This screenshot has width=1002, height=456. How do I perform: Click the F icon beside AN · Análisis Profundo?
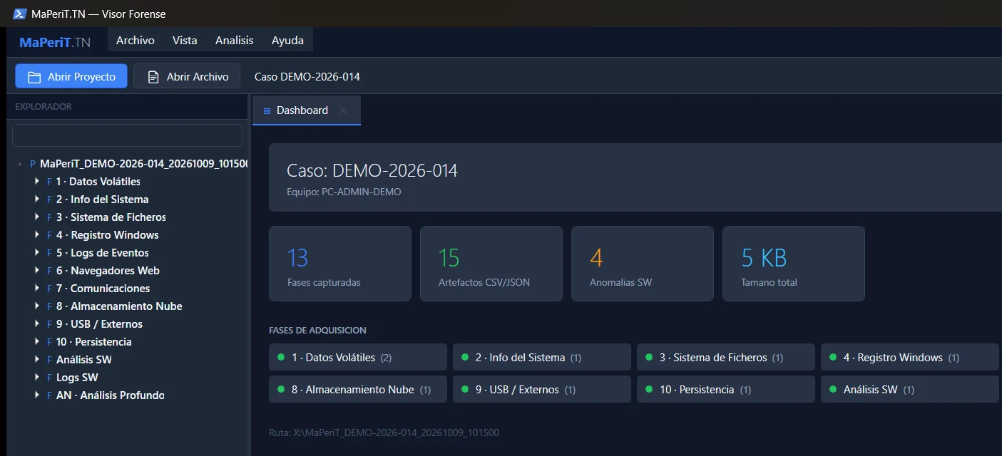pyautogui.click(x=49, y=395)
